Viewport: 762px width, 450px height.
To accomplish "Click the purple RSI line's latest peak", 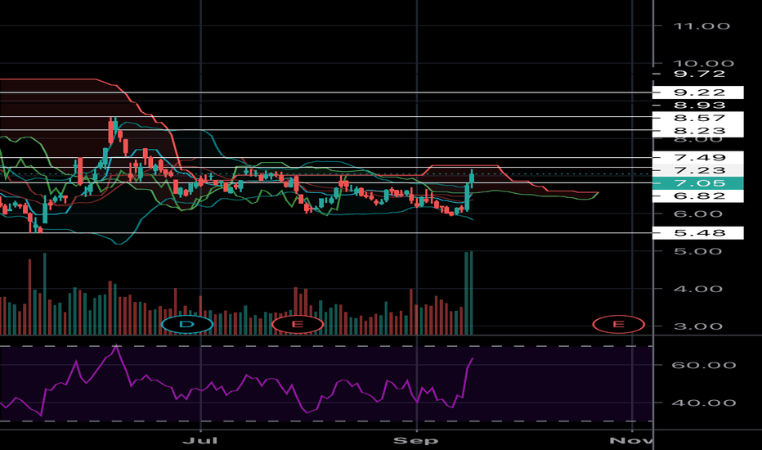I will tap(473, 358).
